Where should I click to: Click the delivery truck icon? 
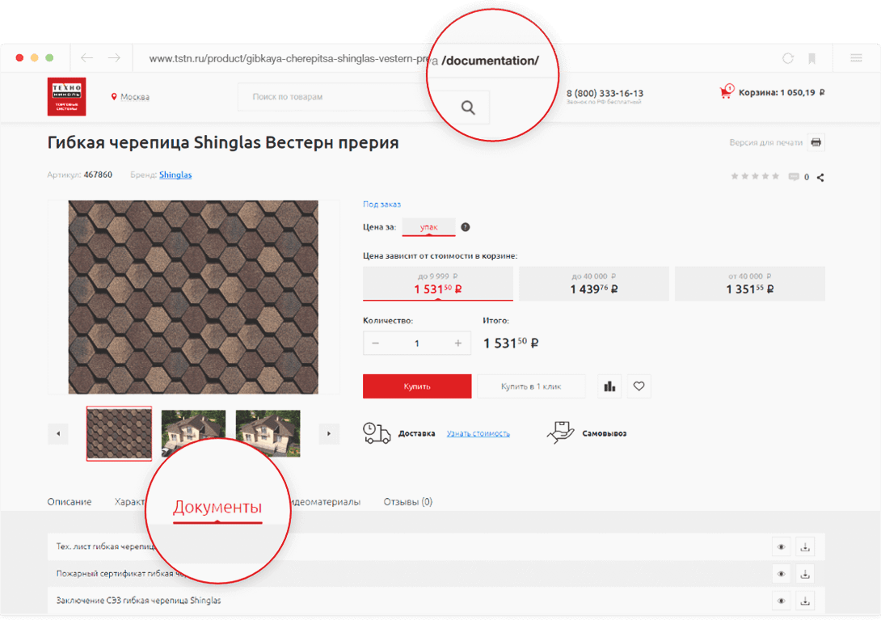[377, 433]
